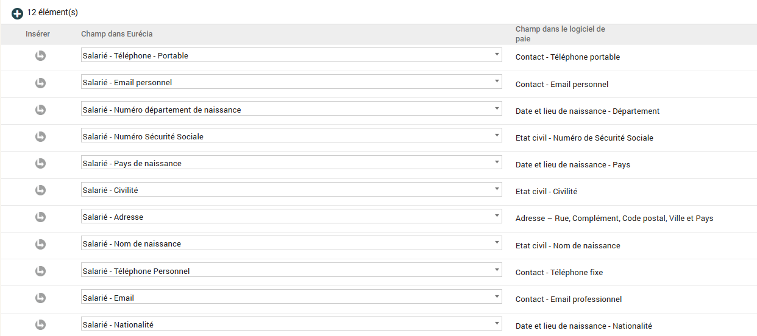This screenshot has width=757, height=336.
Task: Click the plus icon beside 12 élément(s)
Action: pyautogui.click(x=17, y=13)
